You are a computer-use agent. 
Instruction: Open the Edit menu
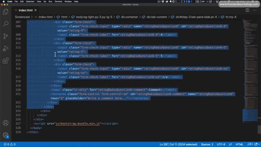pos(22,2)
